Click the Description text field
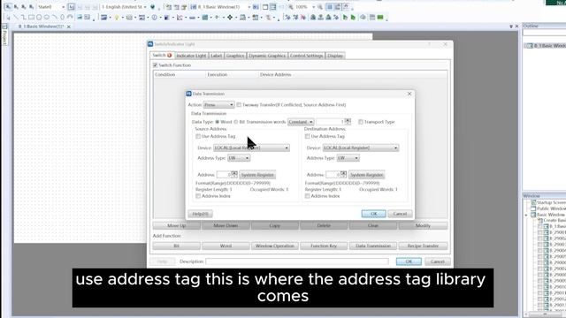Screen dimensions: 566x318 pyautogui.click(x=297, y=261)
